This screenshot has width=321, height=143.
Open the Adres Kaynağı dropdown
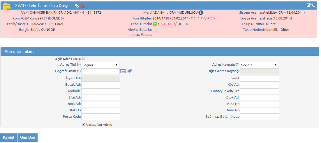click(259, 65)
